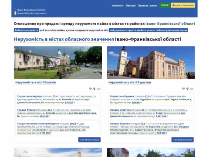
Task: Open listing Продаю будинок 32.4 м² in Болехів
Action: click(58, 113)
